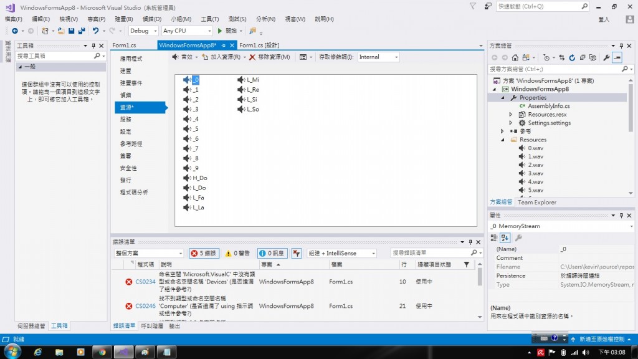Image resolution: width=638 pixels, height=359 pixels.
Task: Click the alphabetical sort icon in Properties panel
Action: 505,237
